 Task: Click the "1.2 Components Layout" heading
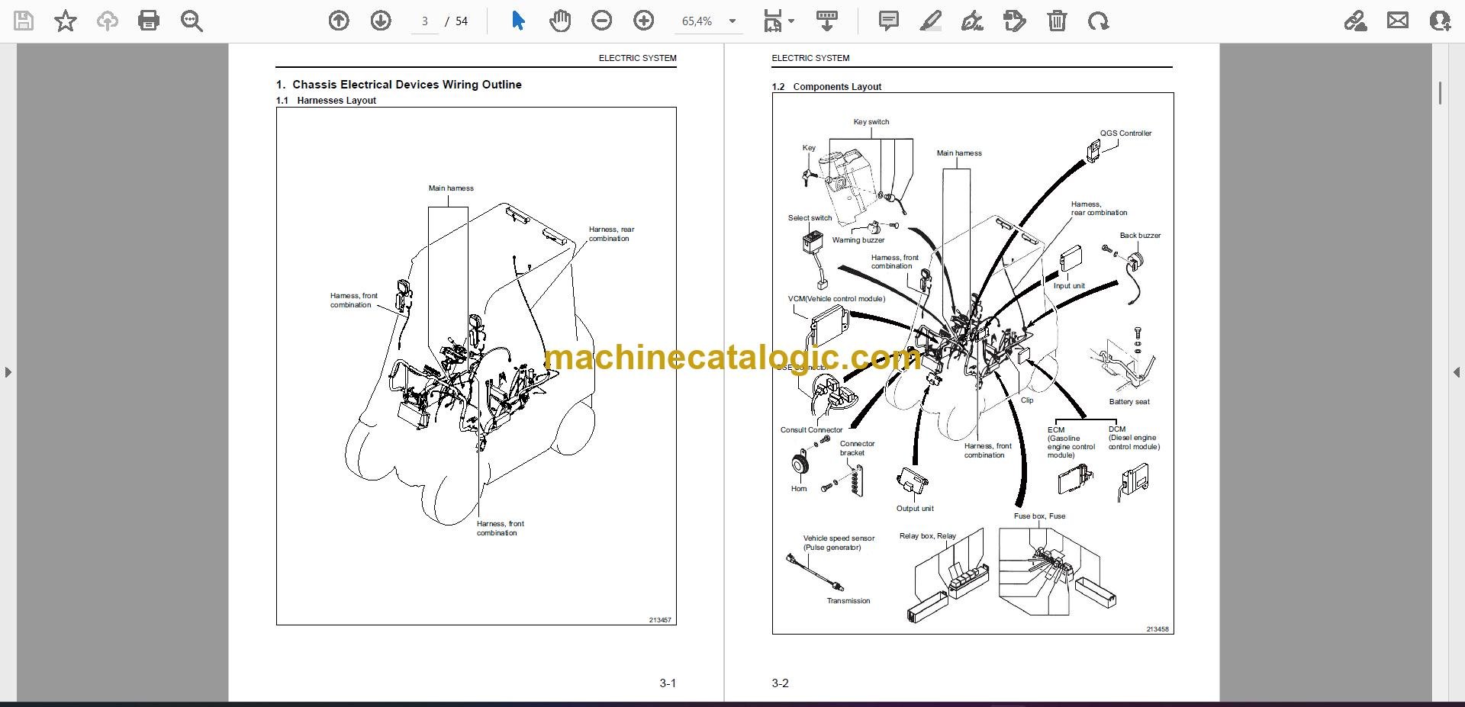coord(826,87)
